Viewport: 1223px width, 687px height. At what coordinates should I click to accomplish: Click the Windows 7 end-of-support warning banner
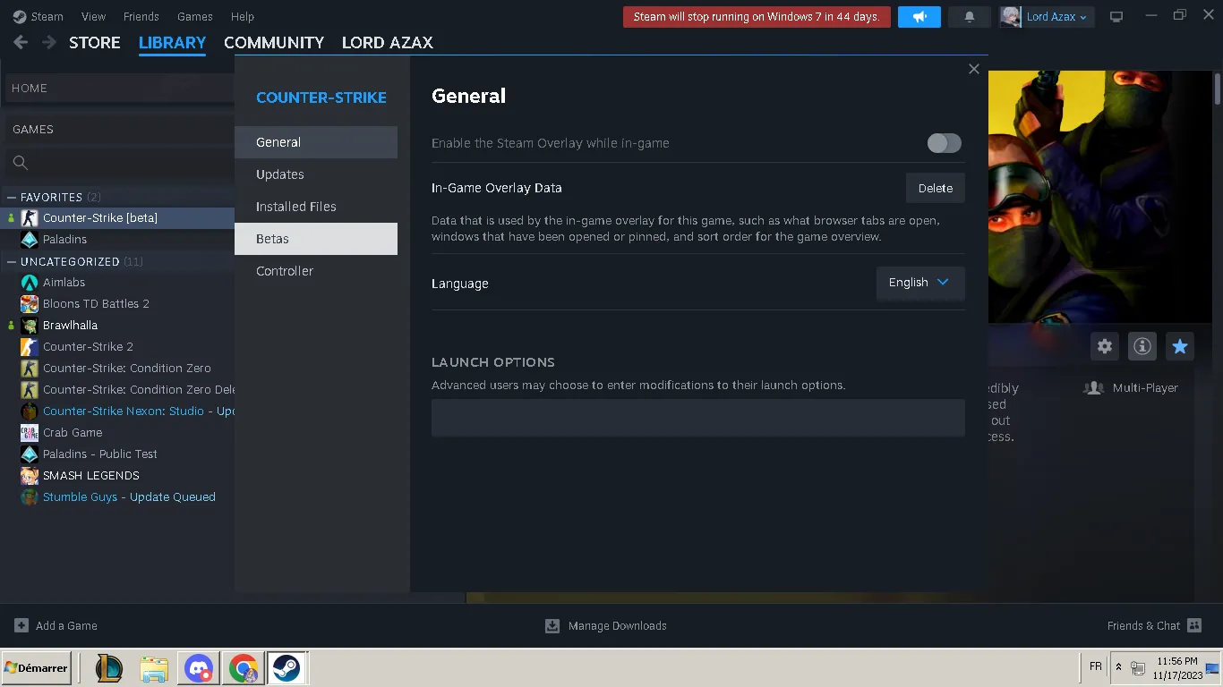point(757,17)
